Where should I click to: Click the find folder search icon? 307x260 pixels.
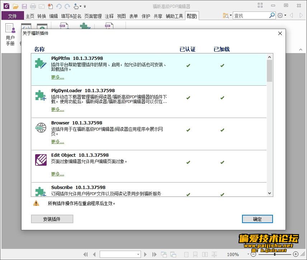pyautogui.click(x=226, y=15)
